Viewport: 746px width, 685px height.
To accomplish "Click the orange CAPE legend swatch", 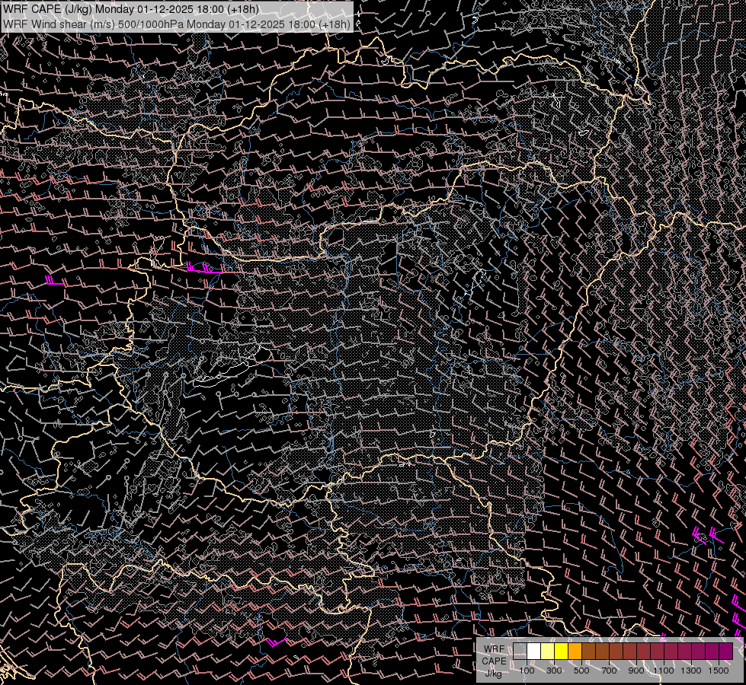I will click(x=575, y=652).
